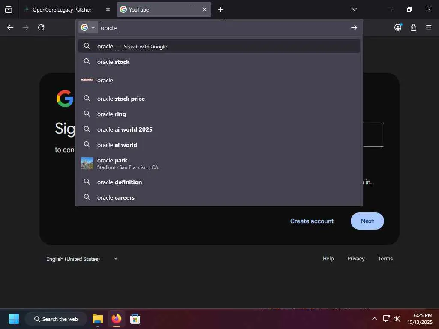Open the English (United States) language dropdown

pos(82,259)
